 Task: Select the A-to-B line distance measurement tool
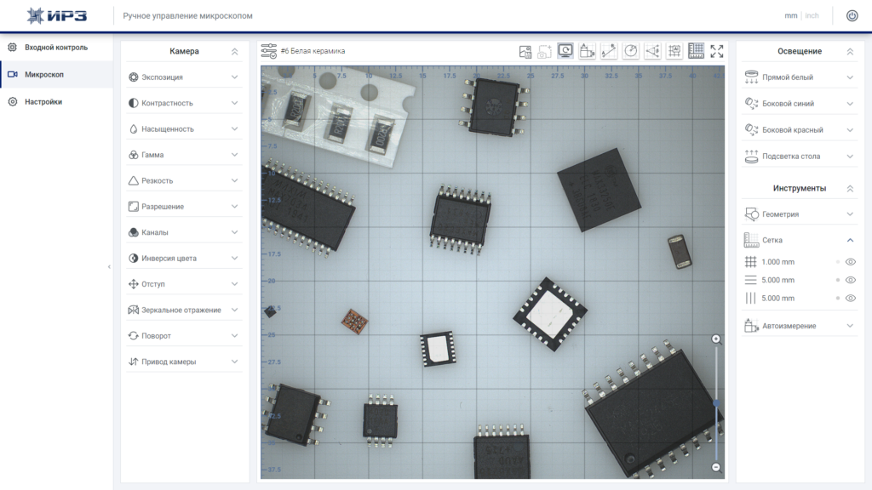coord(608,51)
